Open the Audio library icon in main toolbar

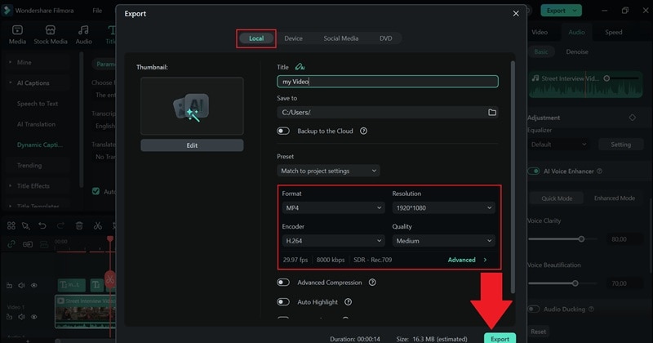83,34
